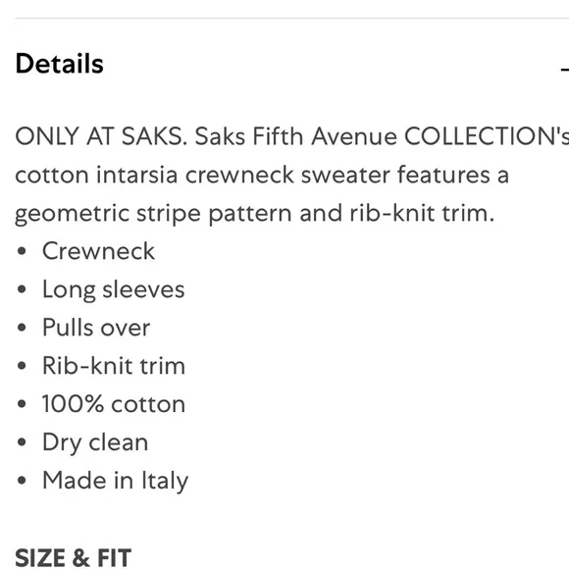Select the '100% cotton' list item
The height and width of the screenshot is (569, 569).
tap(114, 404)
